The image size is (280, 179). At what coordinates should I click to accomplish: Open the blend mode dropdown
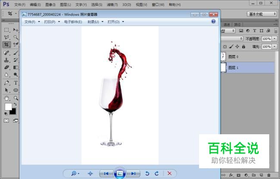click(x=232, y=38)
